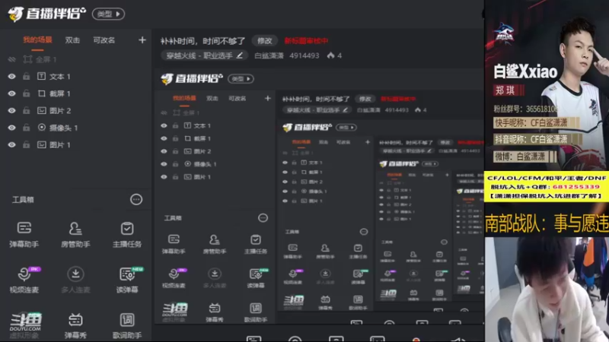Open the Douyu 虚拟形象 tool
This screenshot has height=342, width=609.
(x=25, y=326)
